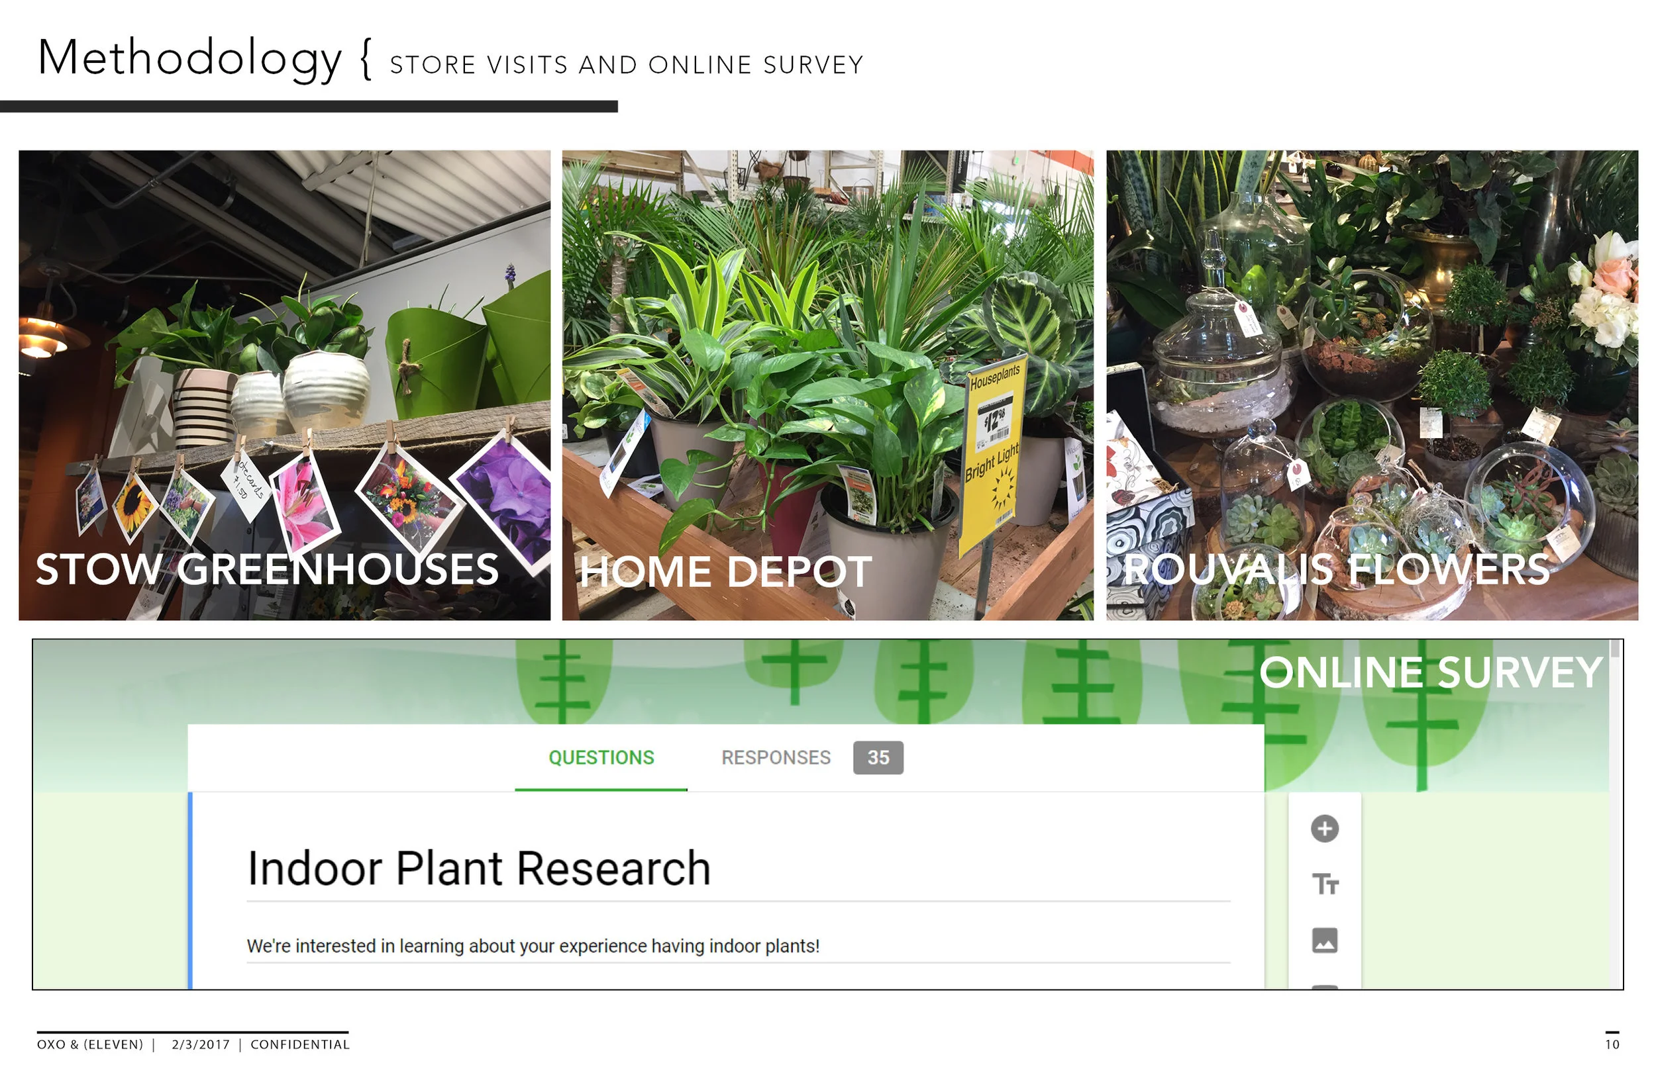Click the CONFIDENTIAL footer text
This screenshot has width=1656, height=1071.
300,1045
